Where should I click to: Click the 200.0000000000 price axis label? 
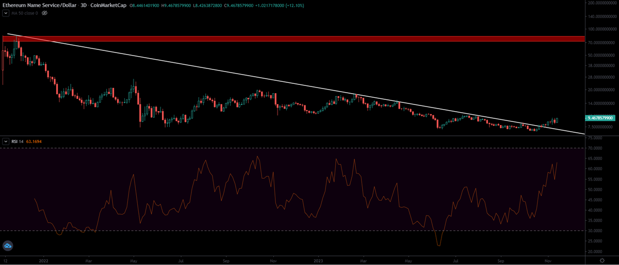coord(601,3)
